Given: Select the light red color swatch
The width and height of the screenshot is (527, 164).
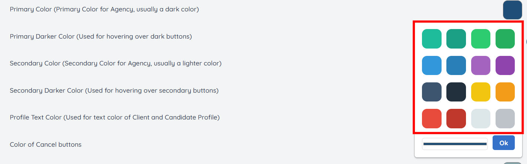Looking at the screenshot, I should coord(432,118).
